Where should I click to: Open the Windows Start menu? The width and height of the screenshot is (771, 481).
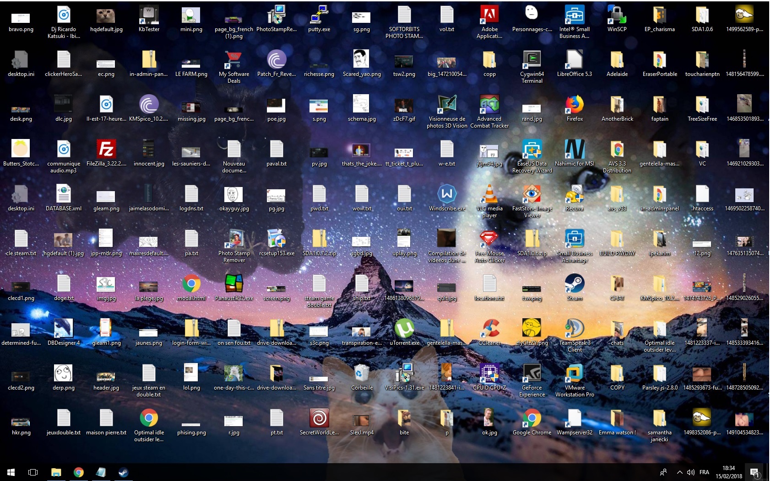(11, 472)
